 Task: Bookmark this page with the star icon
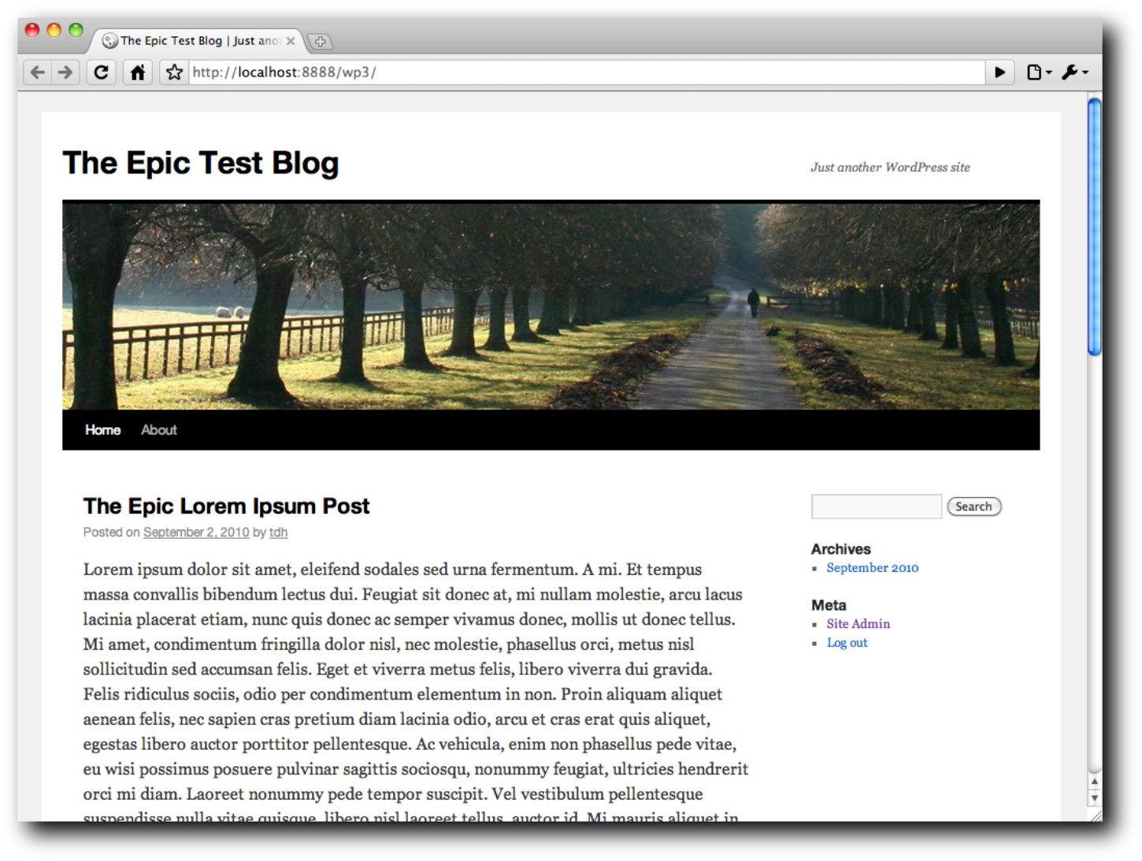point(175,72)
